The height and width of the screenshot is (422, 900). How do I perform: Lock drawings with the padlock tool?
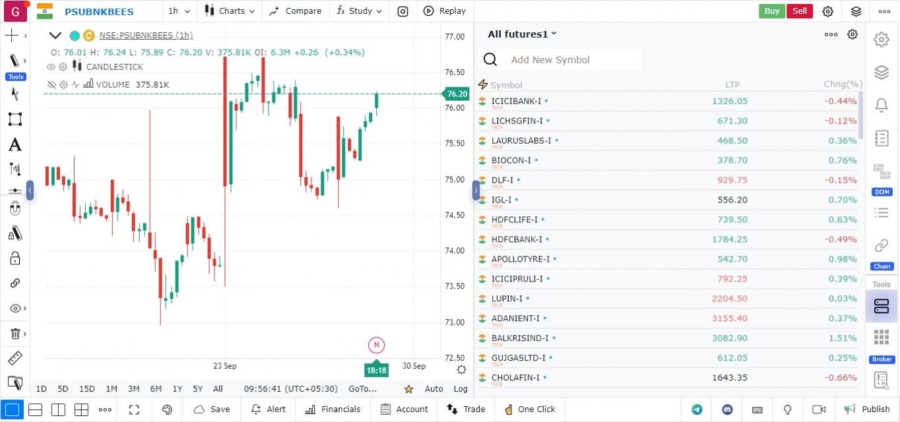click(15, 258)
